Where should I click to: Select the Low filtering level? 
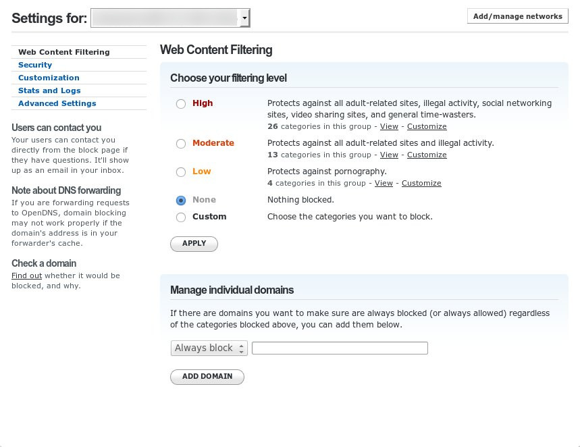tap(181, 172)
